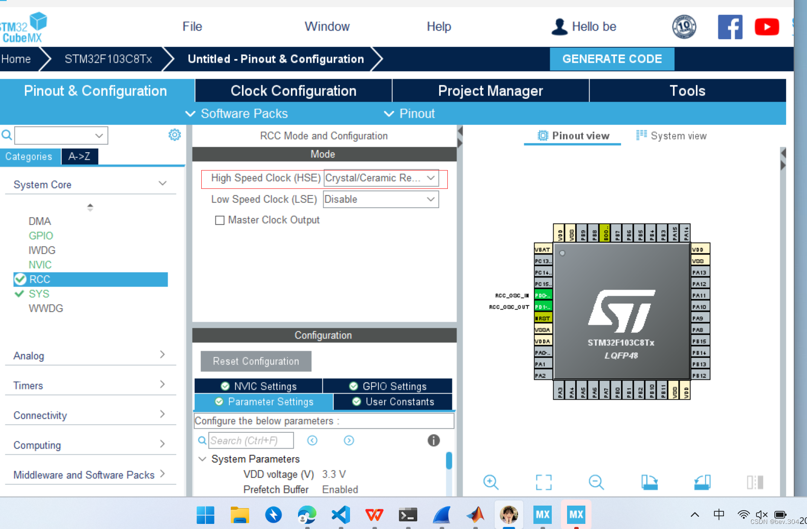807x529 pixels.
Task: Select GPIO in System Core list
Action: coord(41,236)
